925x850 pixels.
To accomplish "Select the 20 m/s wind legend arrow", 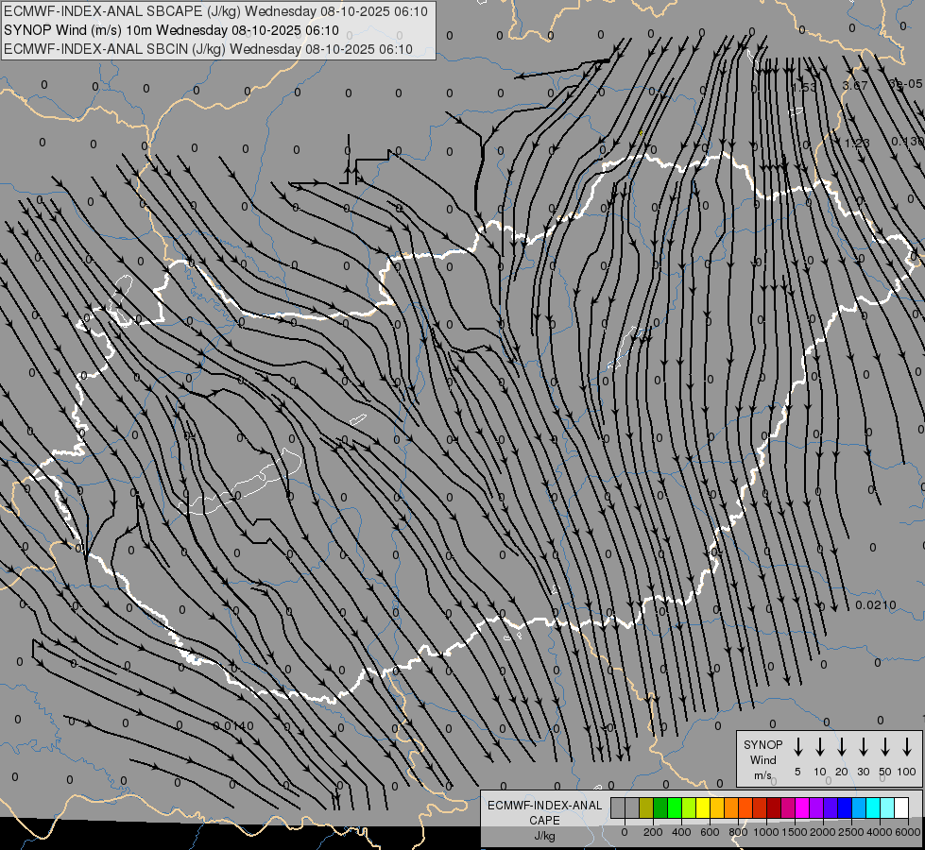I will point(842,747).
